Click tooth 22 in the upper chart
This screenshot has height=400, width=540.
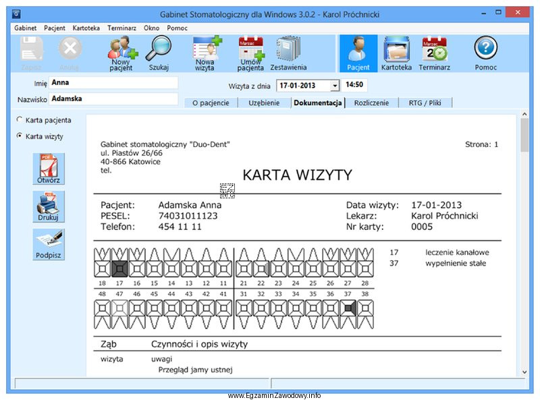pyautogui.click(x=261, y=269)
